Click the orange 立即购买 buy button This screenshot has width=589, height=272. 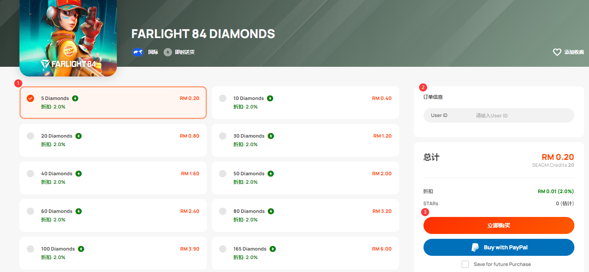click(499, 225)
